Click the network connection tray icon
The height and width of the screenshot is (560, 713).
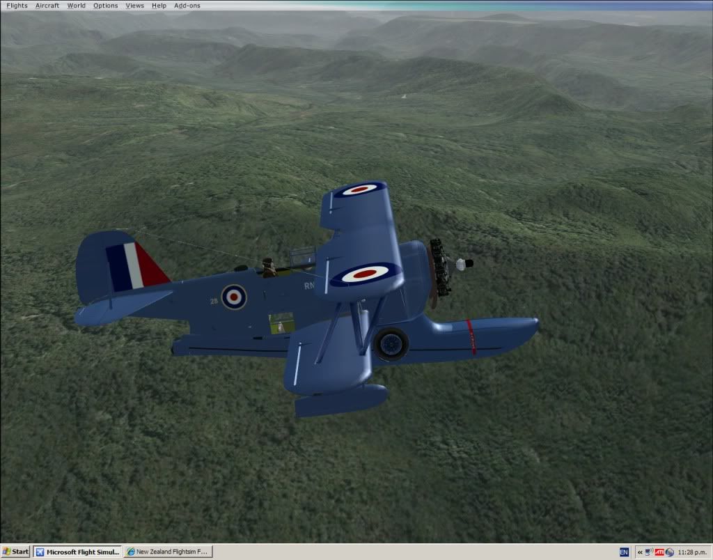coord(649,552)
